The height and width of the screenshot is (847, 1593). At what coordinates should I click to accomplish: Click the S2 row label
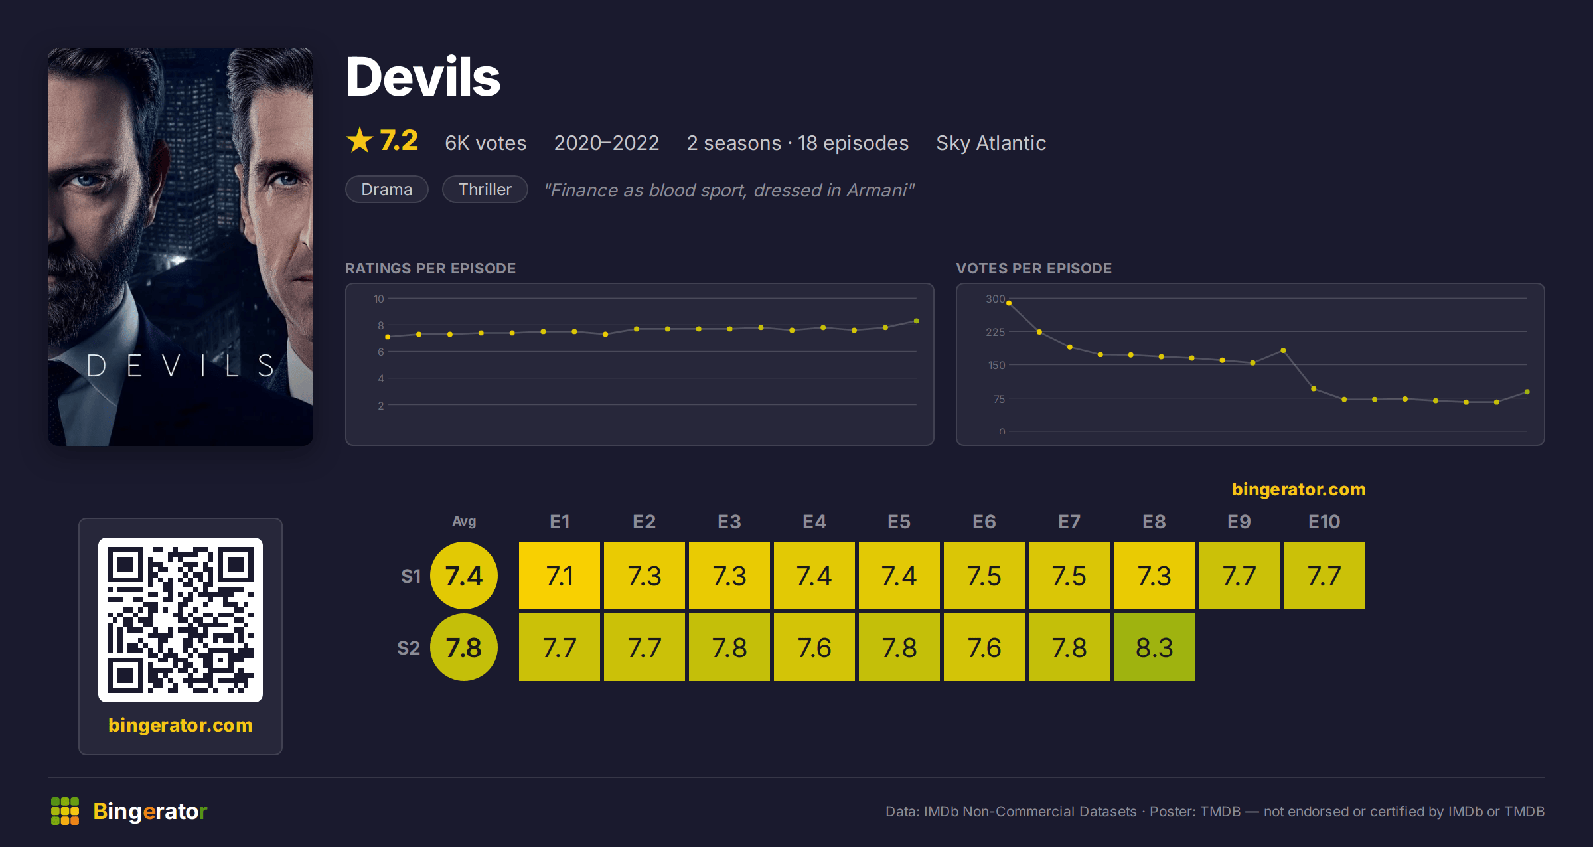pyautogui.click(x=409, y=648)
